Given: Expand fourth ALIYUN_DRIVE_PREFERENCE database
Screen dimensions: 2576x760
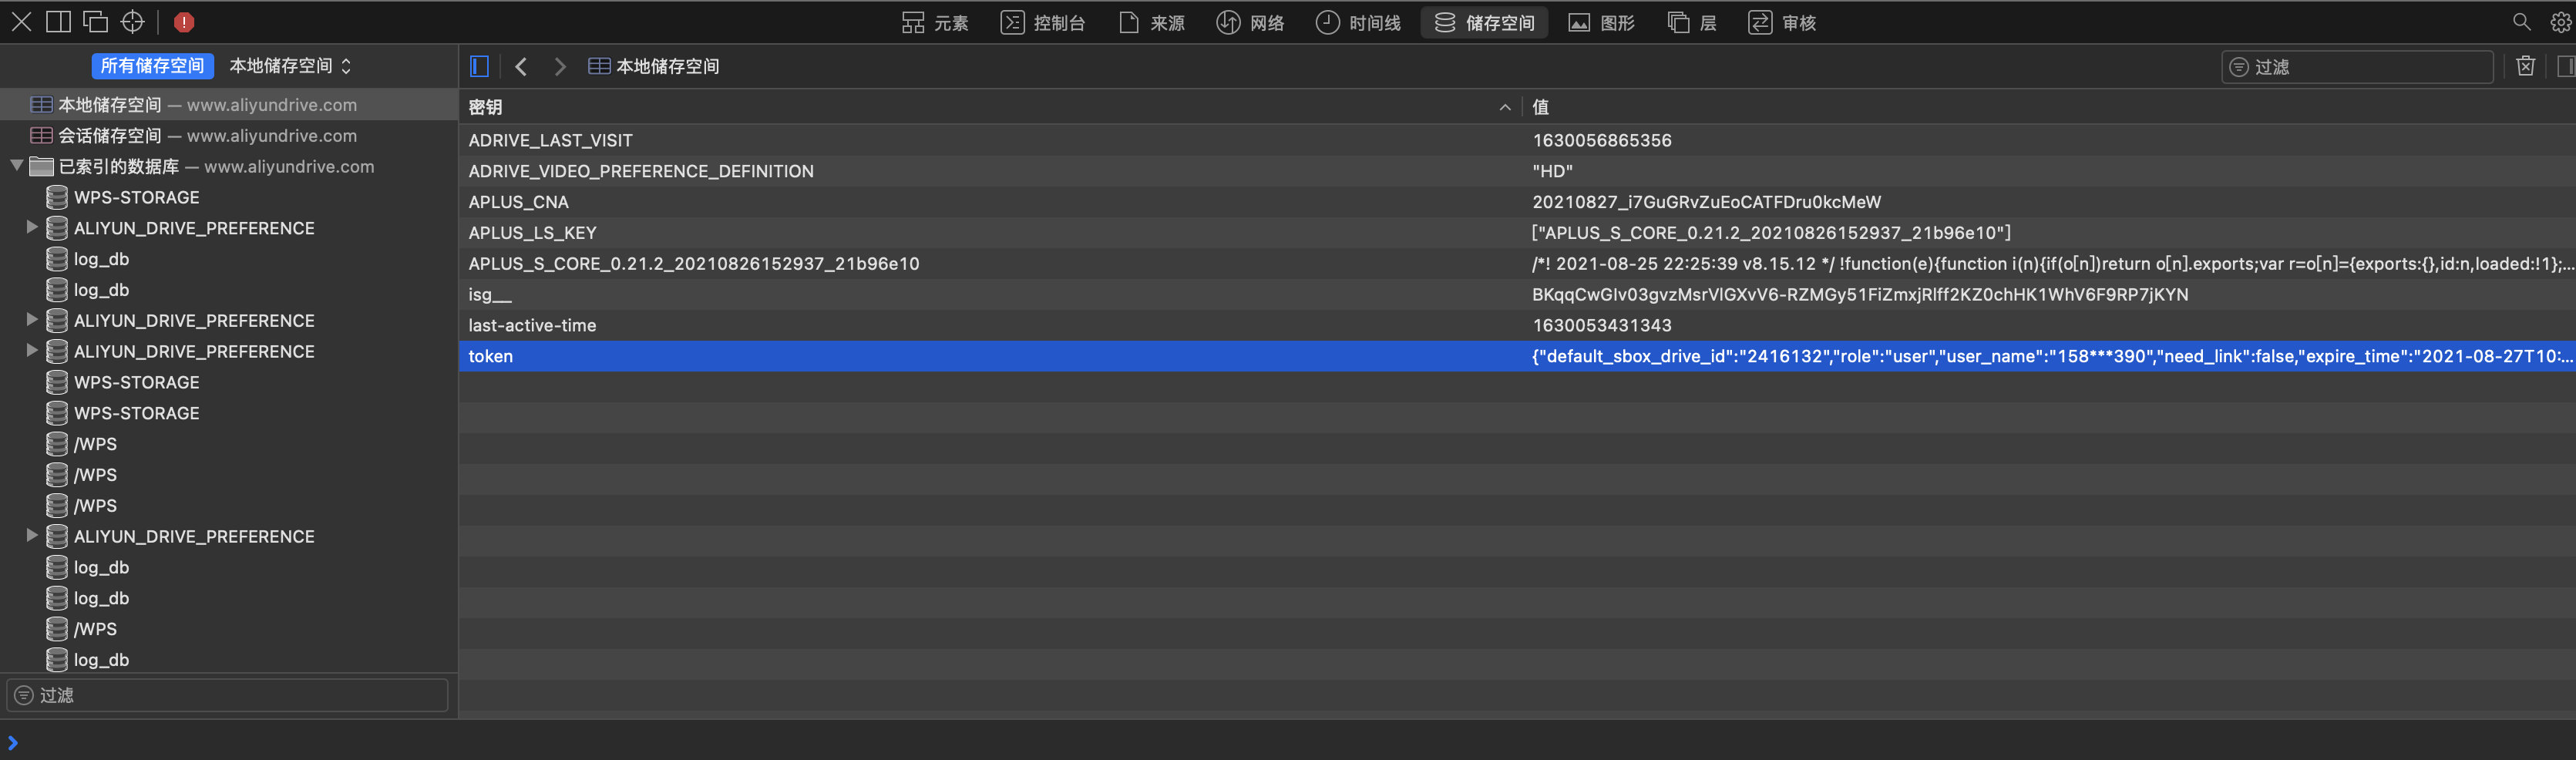Looking at the screenshot, I should 32,536.
